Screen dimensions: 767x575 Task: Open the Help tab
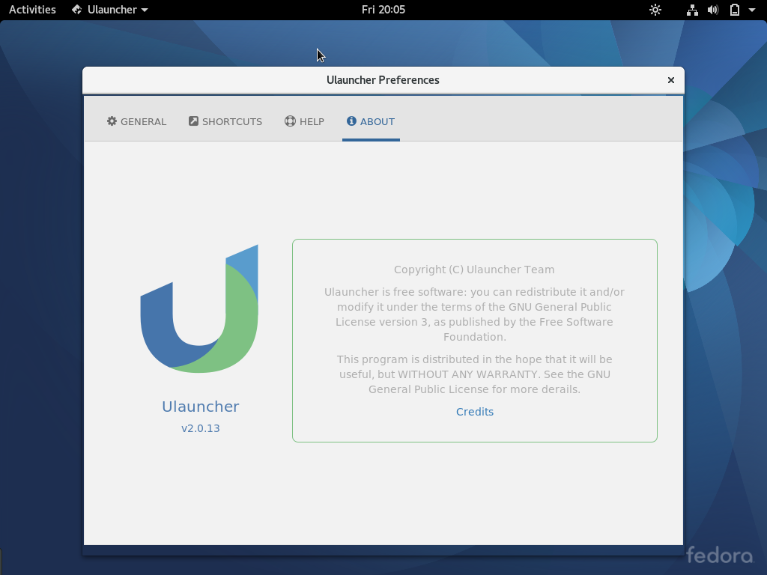[304, 121]
